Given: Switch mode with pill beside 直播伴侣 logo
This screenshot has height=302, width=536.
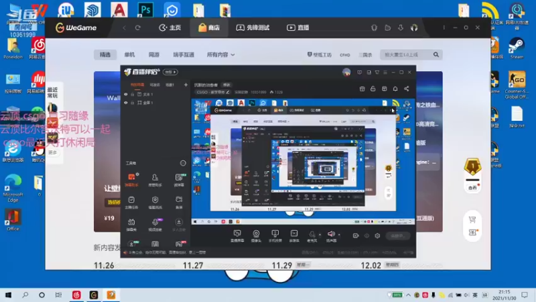Looking at the screenshot, I should coord(170,72).
